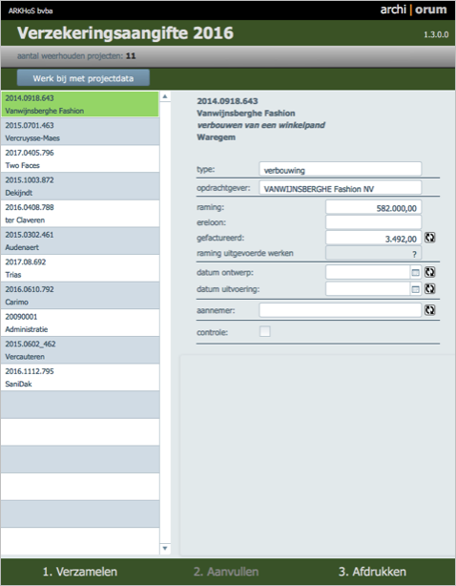Go to step 3. Afdrukken
This screenshot has width=456, height=586.
[372, 572]
